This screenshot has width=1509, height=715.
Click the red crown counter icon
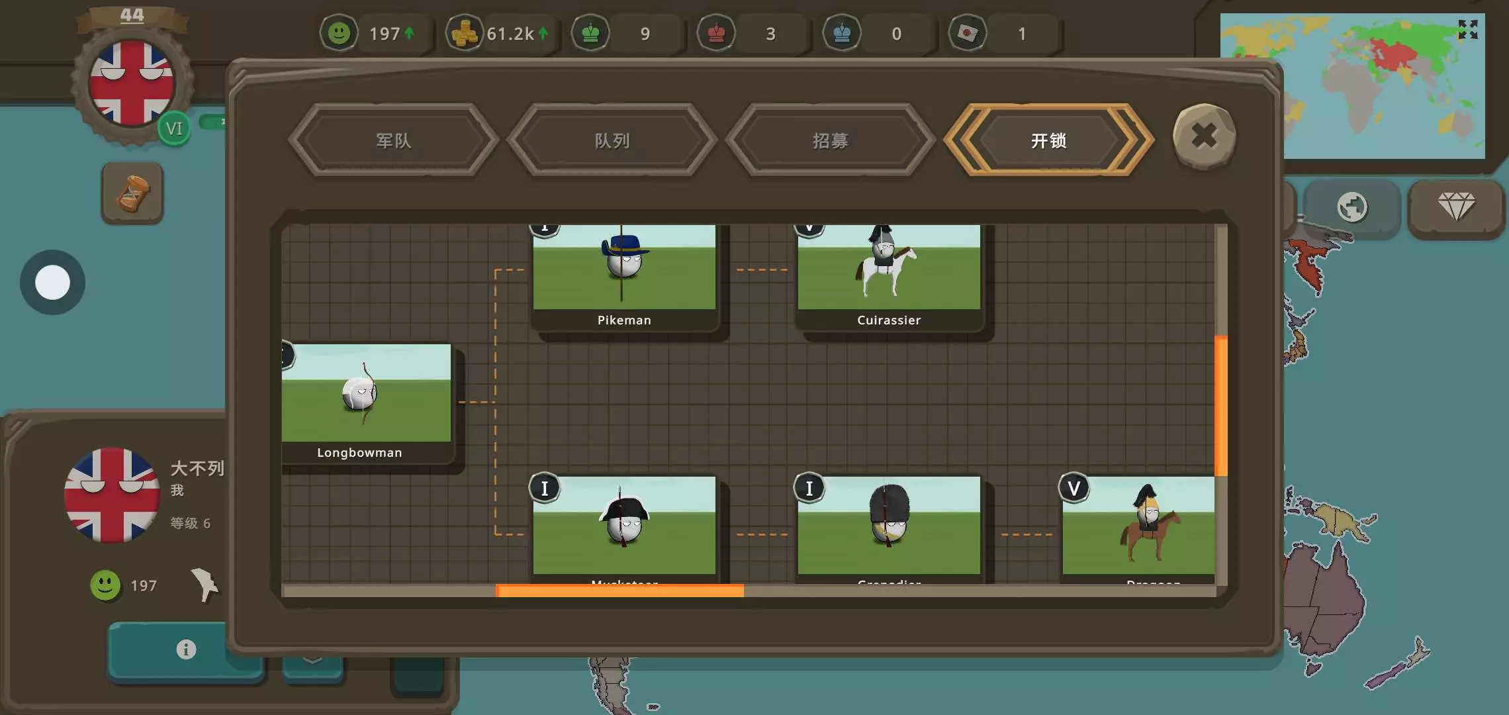[x=716, y=33]
